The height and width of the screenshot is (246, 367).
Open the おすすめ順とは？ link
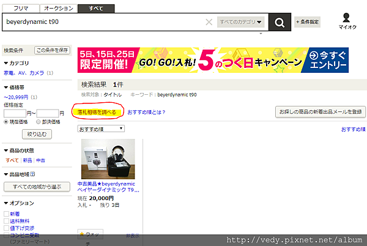click(x=146, y=113)
